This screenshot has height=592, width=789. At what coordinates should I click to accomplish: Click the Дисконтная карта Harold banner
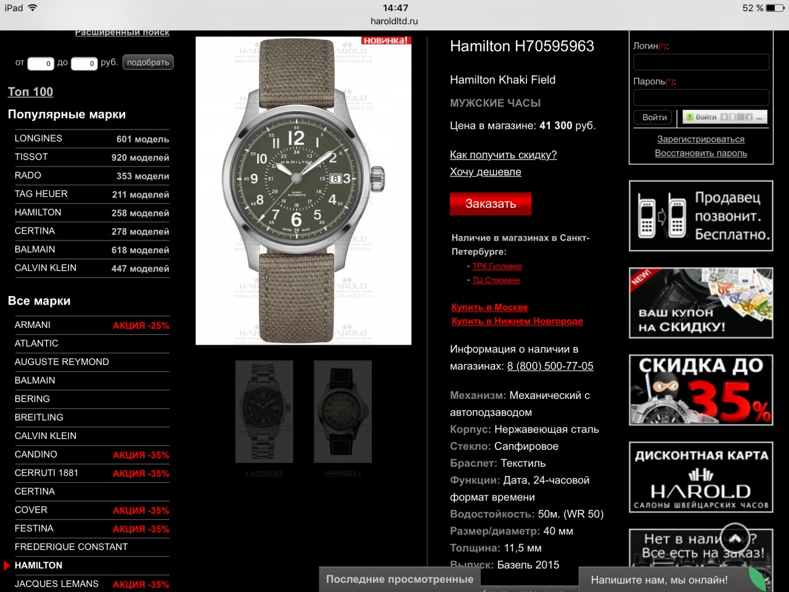(701, 477)
